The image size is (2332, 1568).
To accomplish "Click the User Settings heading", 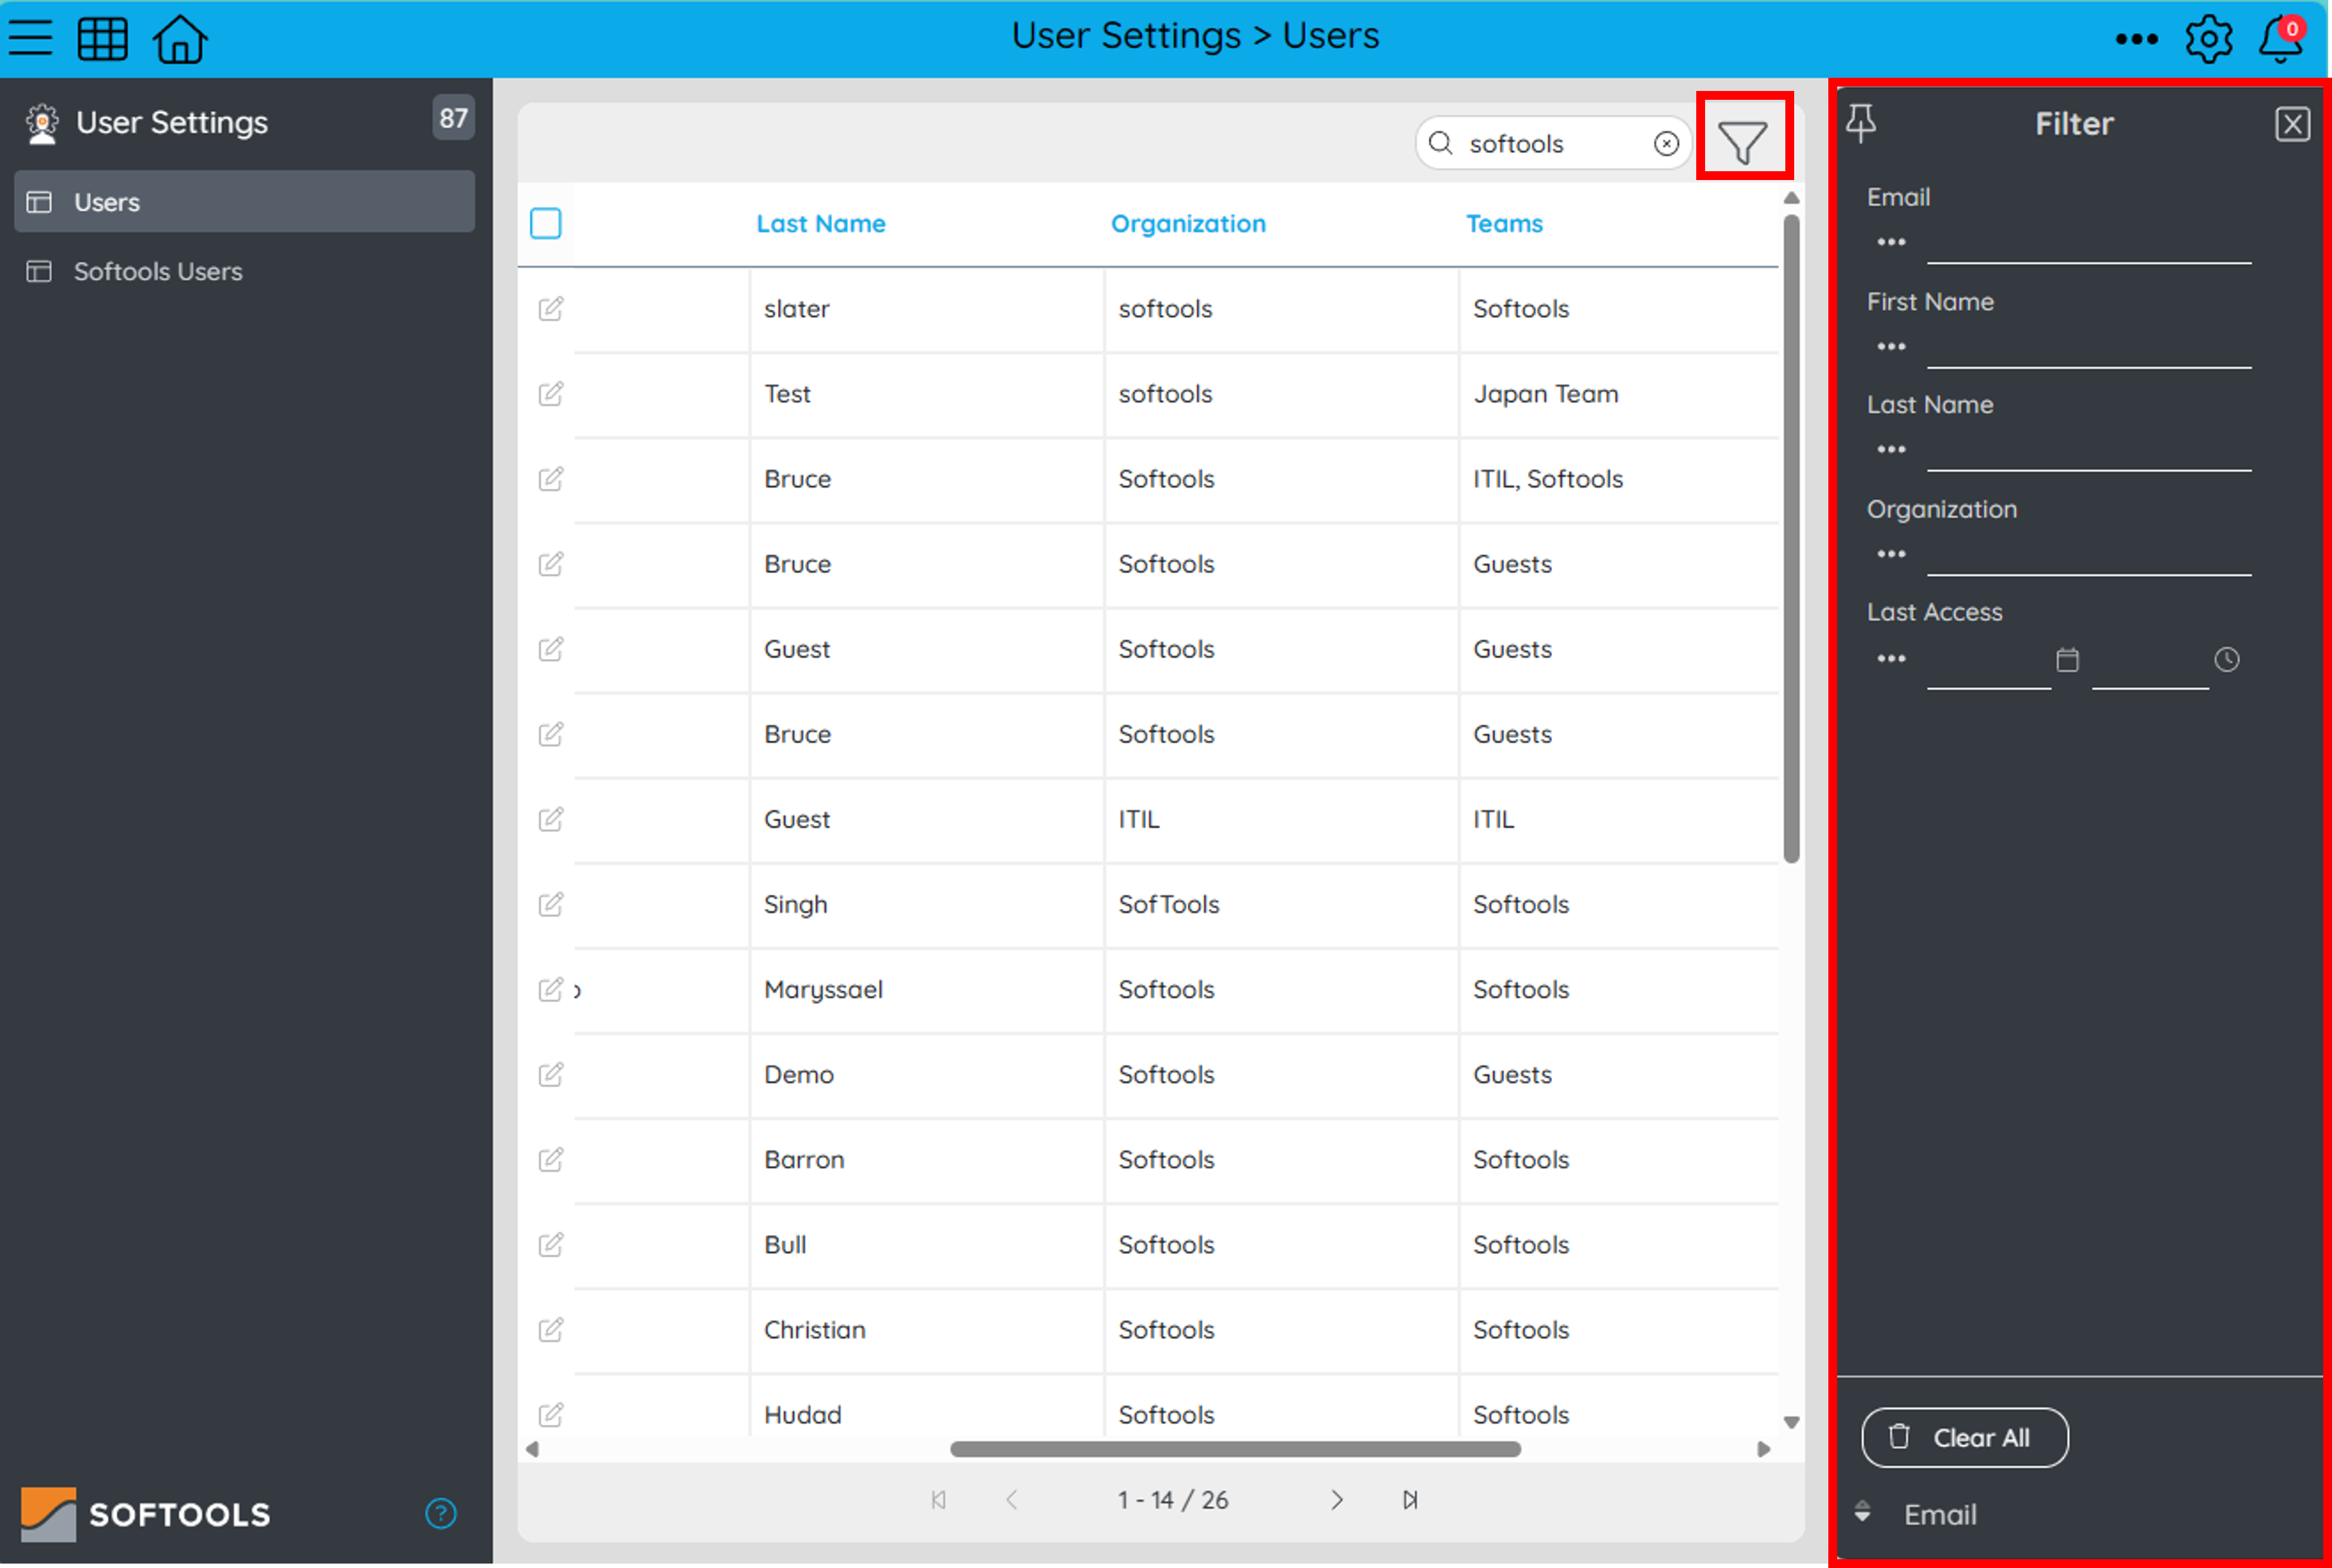I will (x=172, y=123).
